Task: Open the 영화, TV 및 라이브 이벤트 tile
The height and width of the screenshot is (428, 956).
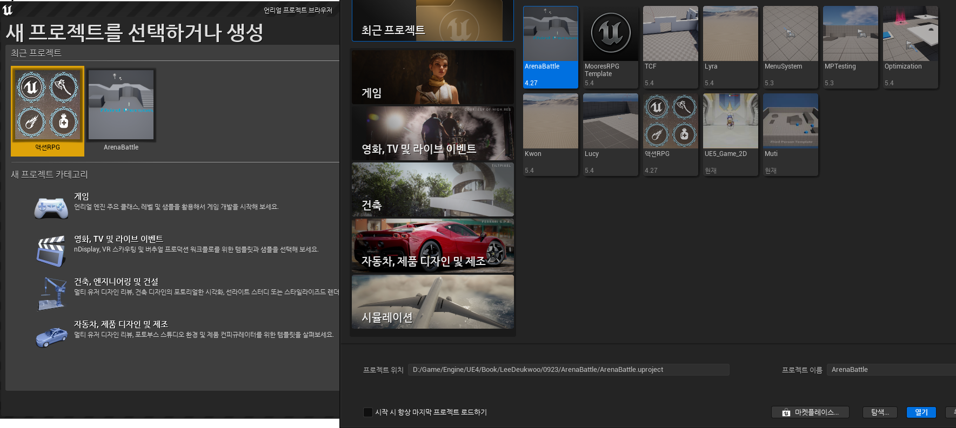Action: pos(432,133)
